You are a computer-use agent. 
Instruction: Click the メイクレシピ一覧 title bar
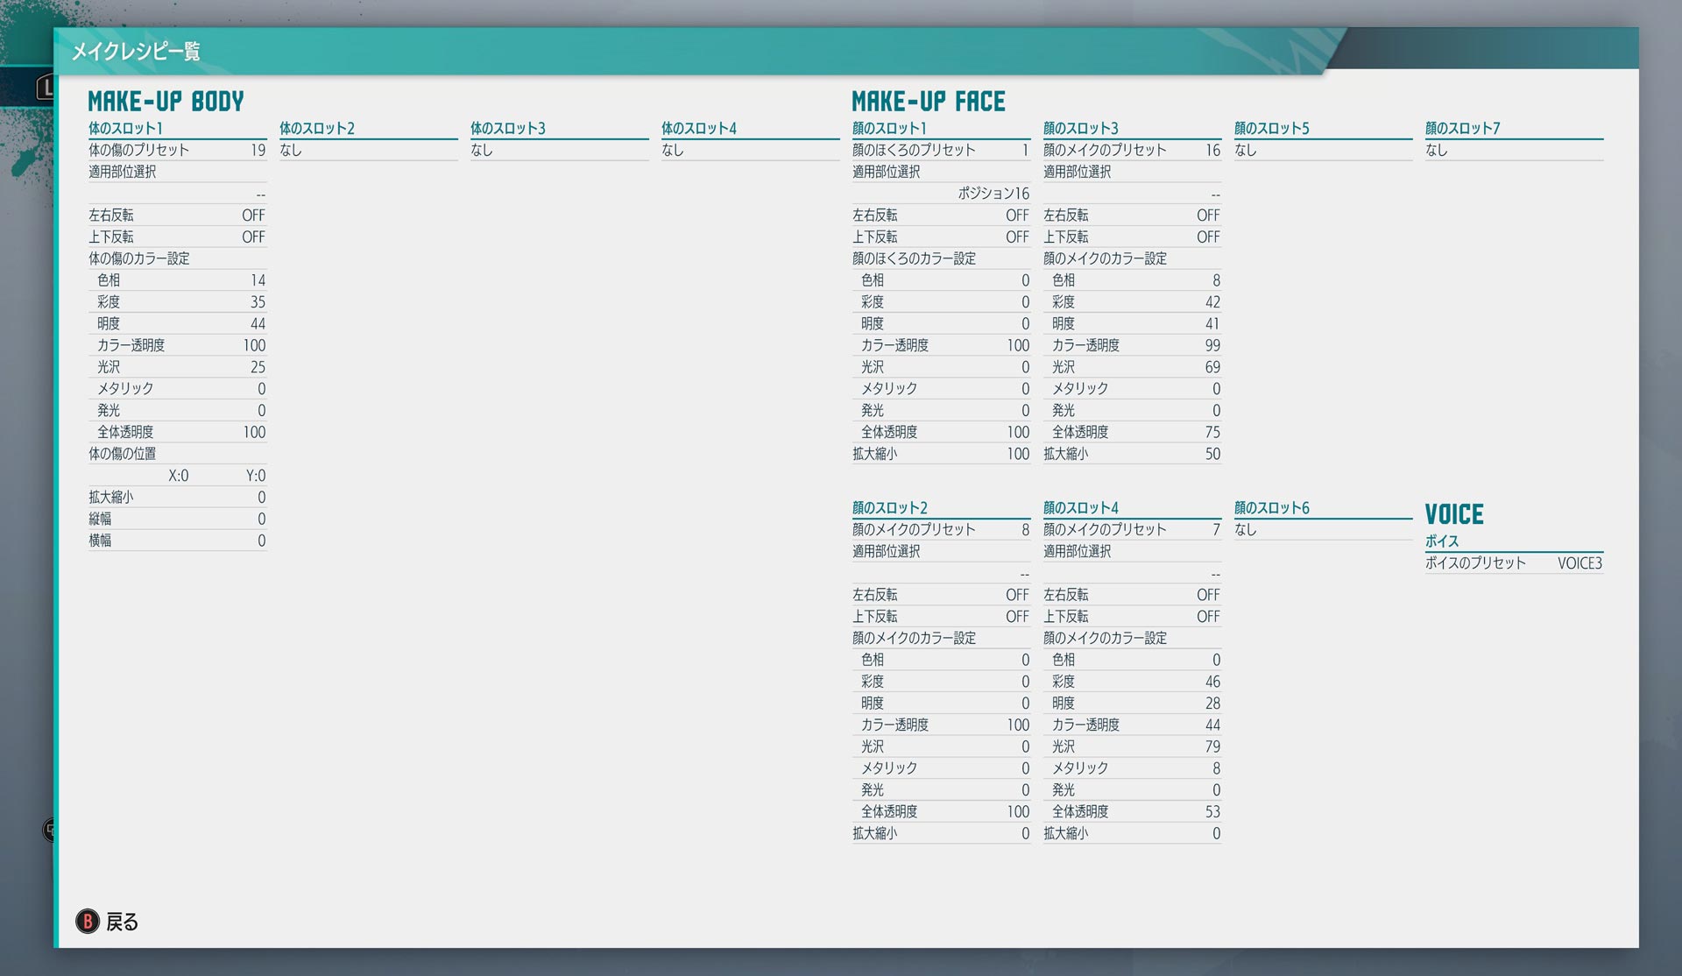(x=136, y=52)
